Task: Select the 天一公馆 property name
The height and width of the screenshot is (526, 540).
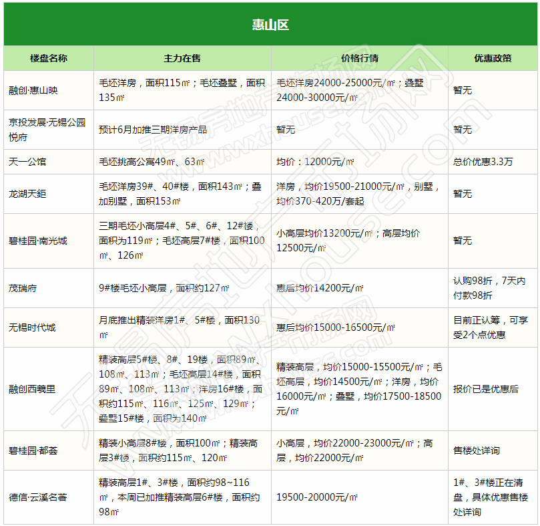Action: 27,162
